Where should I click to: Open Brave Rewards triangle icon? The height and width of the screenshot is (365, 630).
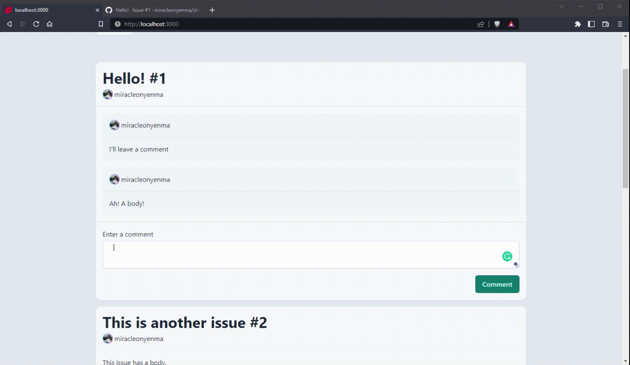[x=511, y=24]
